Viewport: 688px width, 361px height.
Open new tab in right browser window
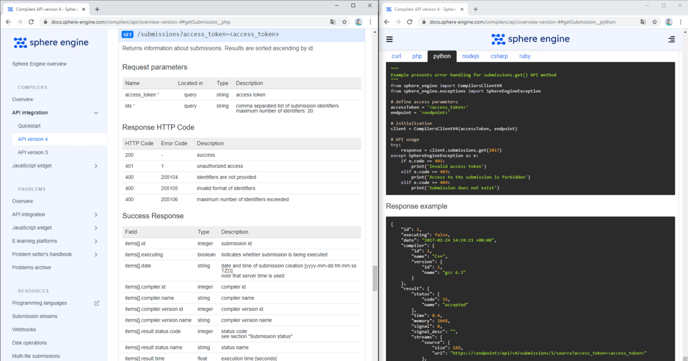tap(475, 9)
